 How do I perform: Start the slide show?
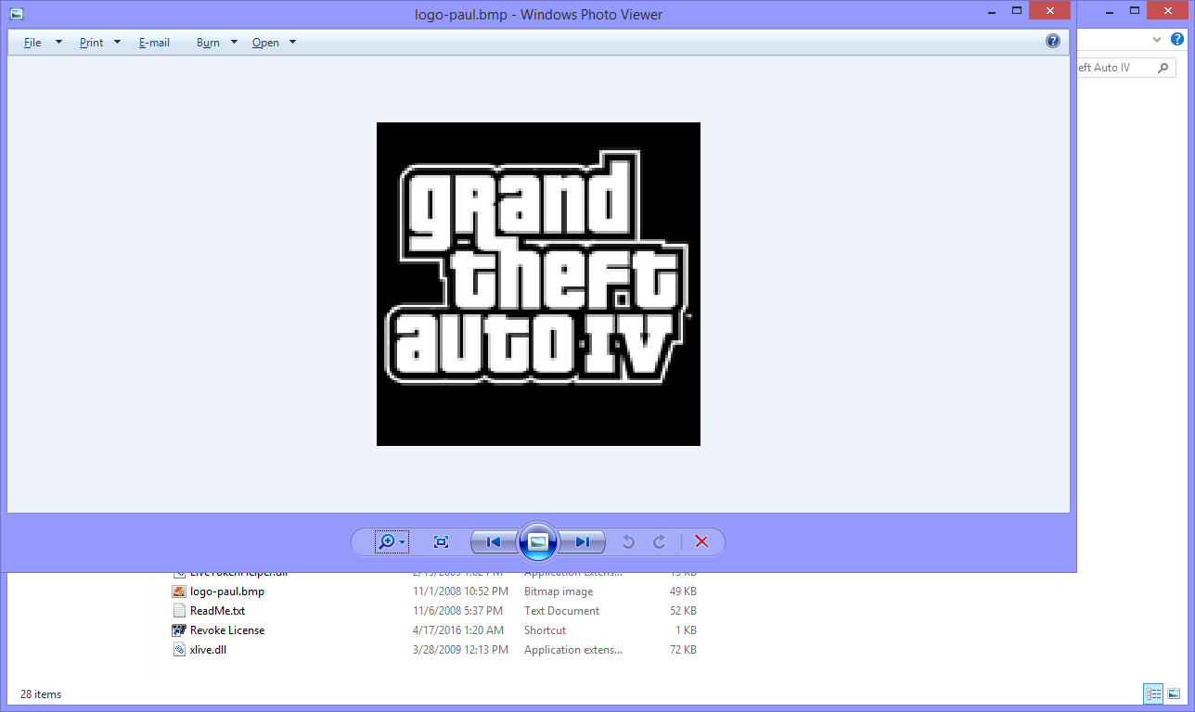tap(538, 541)
